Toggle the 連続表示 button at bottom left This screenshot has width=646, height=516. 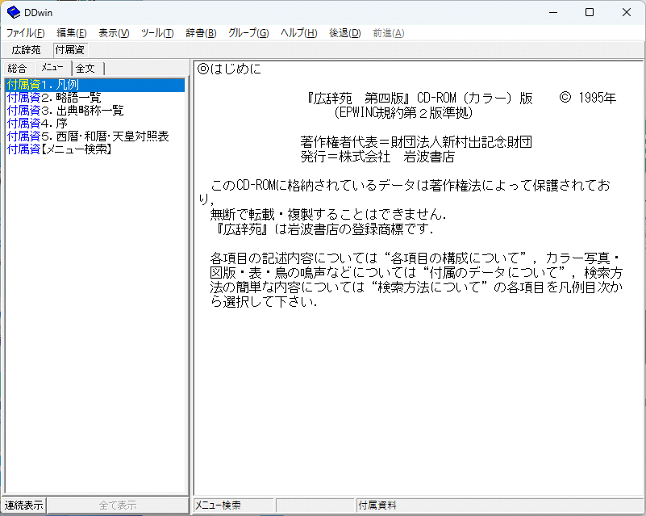[23, 506]
